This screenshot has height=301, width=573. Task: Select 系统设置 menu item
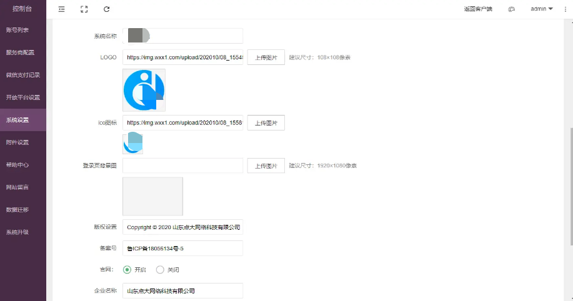[23, 120]
